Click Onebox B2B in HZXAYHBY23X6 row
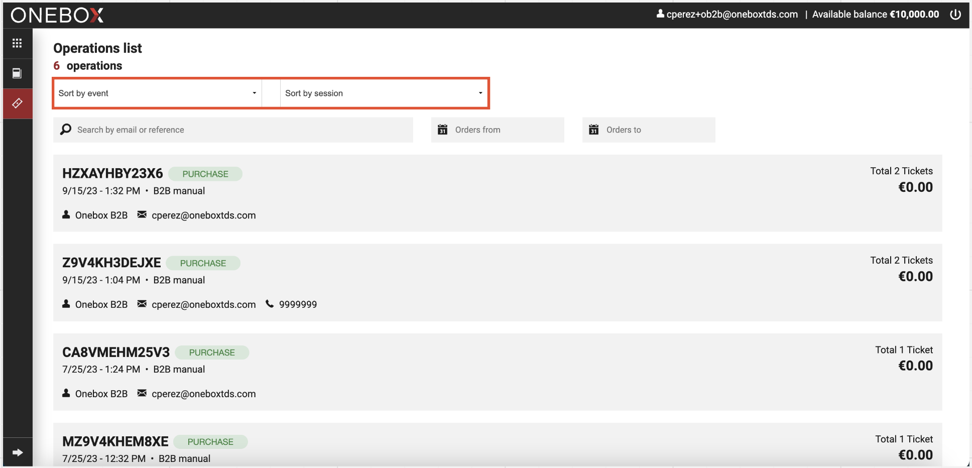 tap(101, 215)
